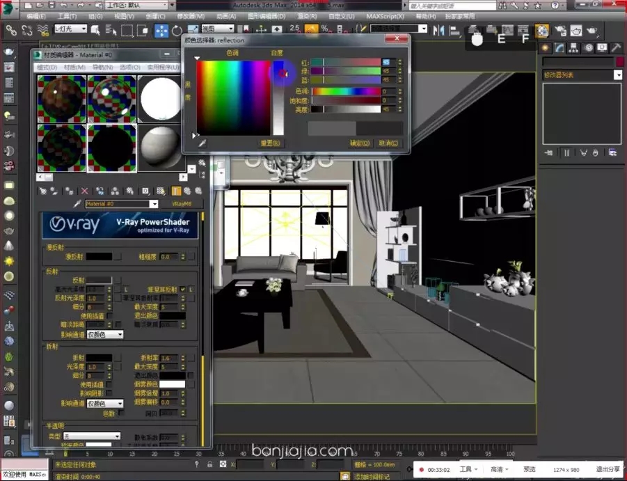The width and height of the screenshot is (627, 481).
Task: Select the Select and Link chain tool
Action: [11, 30]
